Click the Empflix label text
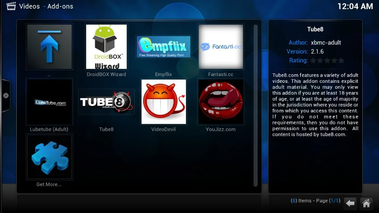The image size is (379, 213). [163, 74]
